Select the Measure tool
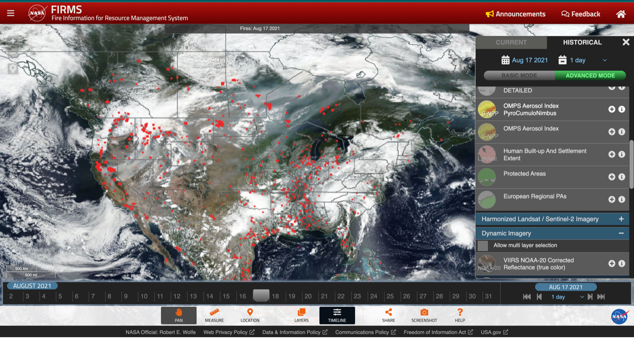Screen dimensions: 634x339 [214, 315]
